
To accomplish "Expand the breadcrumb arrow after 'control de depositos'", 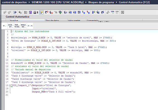I will tap(29, 2).
